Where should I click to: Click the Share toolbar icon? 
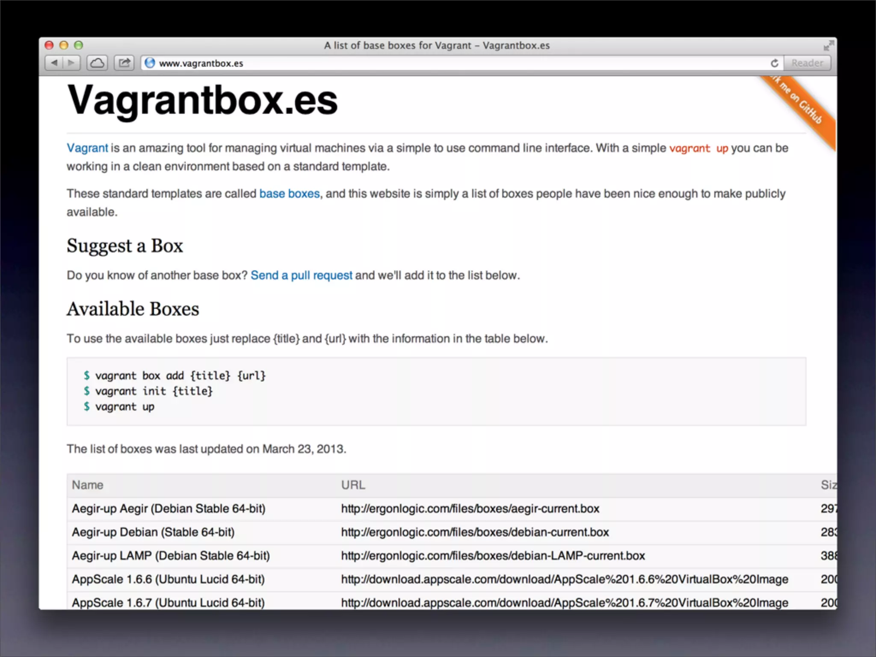coord(124,63)
